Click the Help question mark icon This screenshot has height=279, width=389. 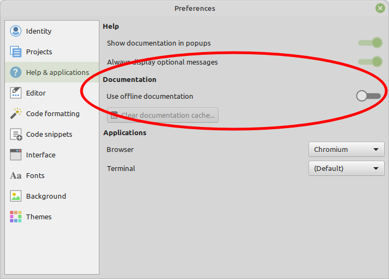coord(16,72)
